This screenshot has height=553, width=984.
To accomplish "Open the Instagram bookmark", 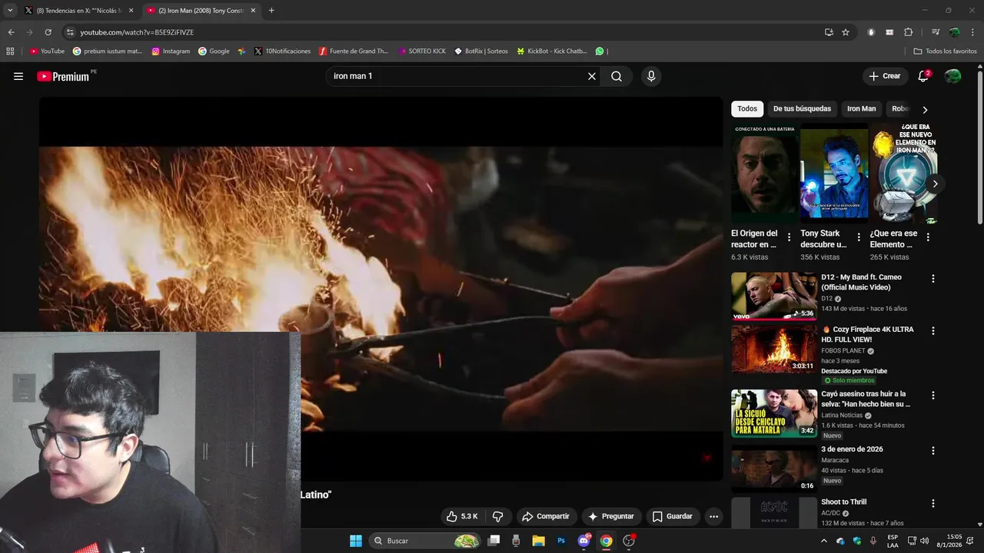I will tap(171, 51).
